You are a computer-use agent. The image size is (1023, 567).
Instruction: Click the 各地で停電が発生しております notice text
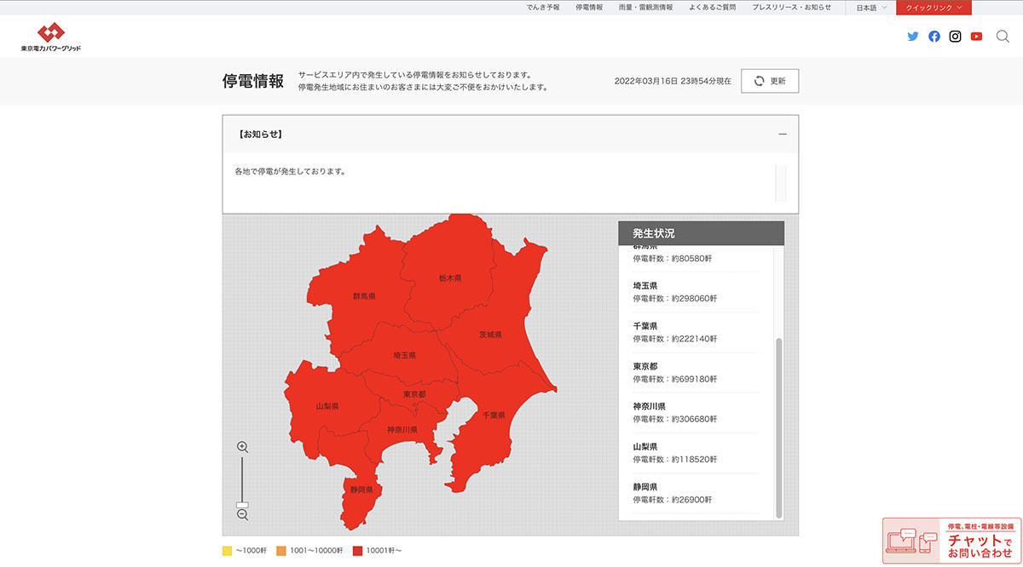pos(290,171)
